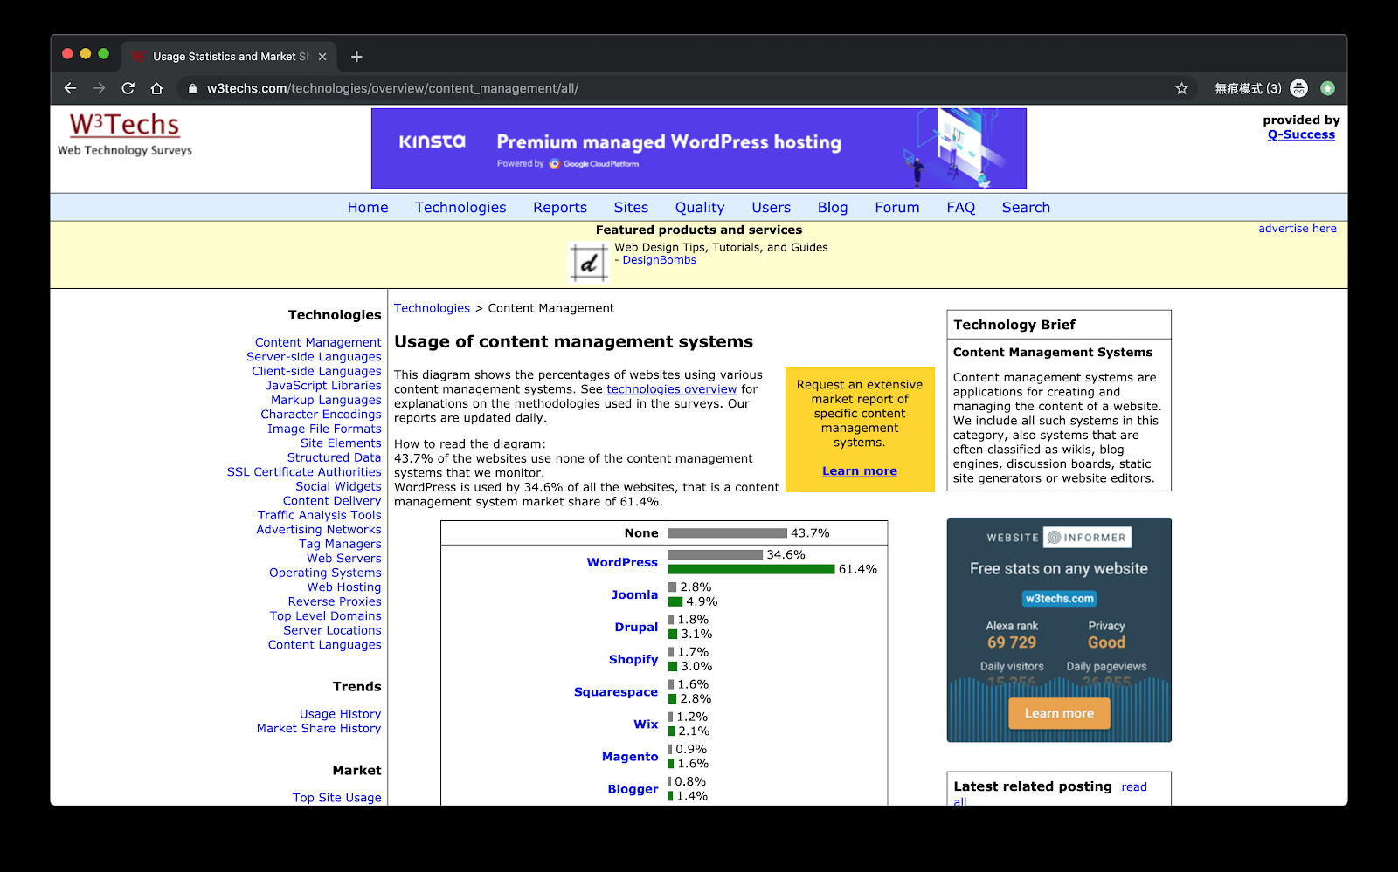This screenshot has width=1398, height=872.
Task: Open the Technologies menu item
Action: (x=460, y=208)
